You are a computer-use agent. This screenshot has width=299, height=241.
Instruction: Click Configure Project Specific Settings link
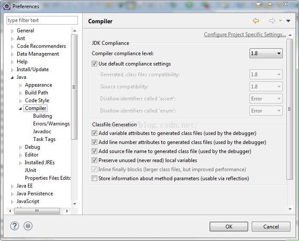tap(245, 34)
